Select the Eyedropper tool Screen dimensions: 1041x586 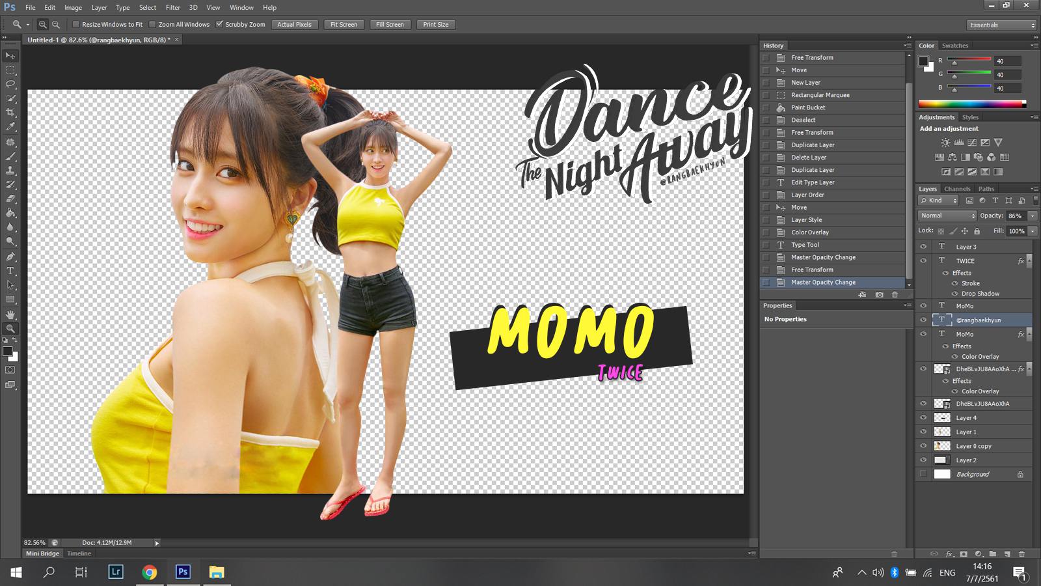pos(10,128)
